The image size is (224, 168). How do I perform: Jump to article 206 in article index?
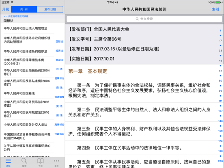tap(220, 161)
